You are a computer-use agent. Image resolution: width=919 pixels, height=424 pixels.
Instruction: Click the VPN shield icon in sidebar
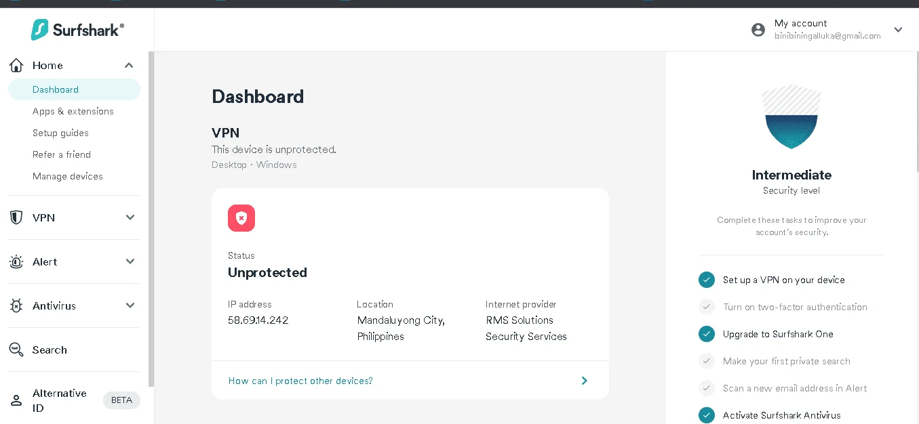[16, 217]
